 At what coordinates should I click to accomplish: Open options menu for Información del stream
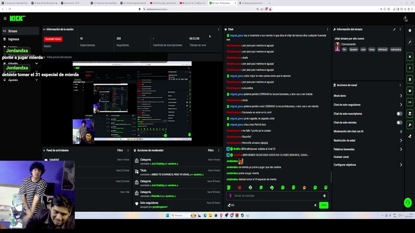(400, 29)
